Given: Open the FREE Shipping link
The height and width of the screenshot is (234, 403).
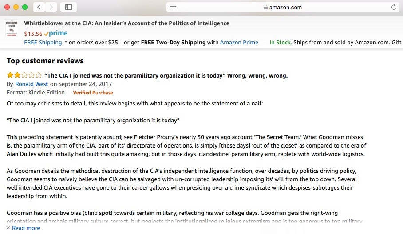Looking at the screenshot, I should (x=43, y=43).
